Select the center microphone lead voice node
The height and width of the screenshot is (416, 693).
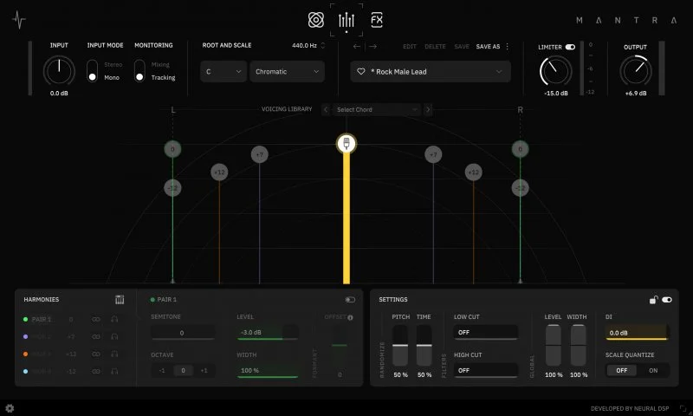[x=346, y=144]
